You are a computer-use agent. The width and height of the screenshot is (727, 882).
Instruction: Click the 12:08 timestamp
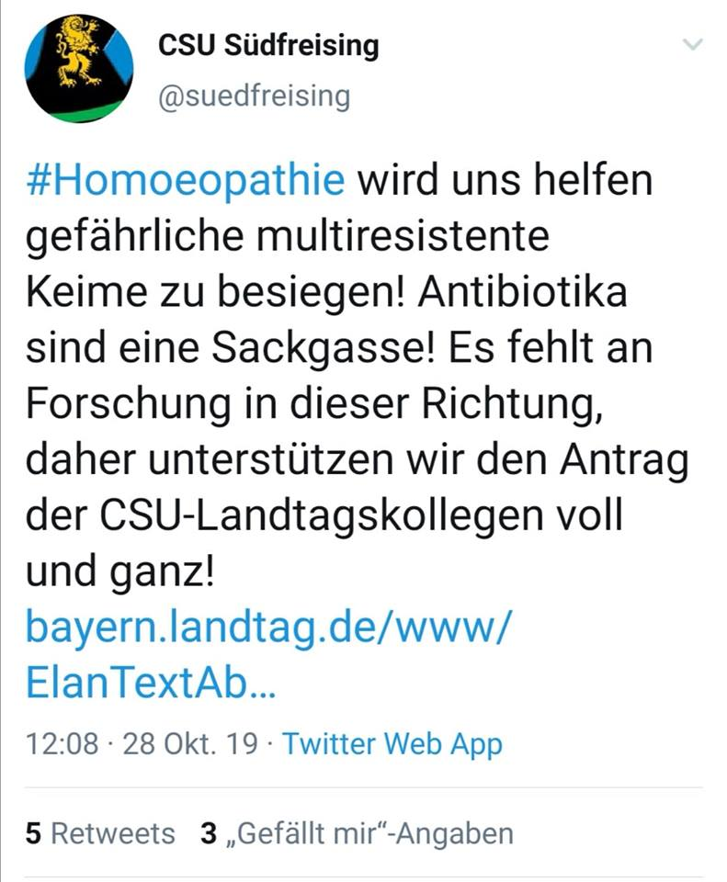click(62, 743)
